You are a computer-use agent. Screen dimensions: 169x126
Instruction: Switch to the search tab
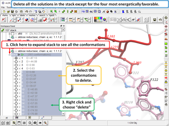click(42, 15)
